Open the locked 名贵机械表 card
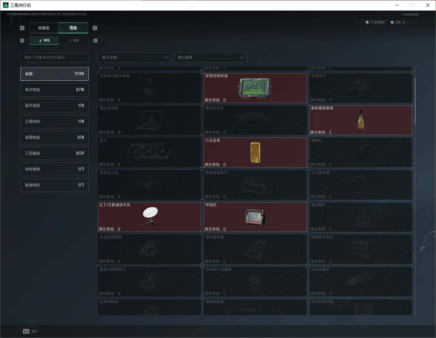This screenshot has width=436, height=338. click(149, 307)
